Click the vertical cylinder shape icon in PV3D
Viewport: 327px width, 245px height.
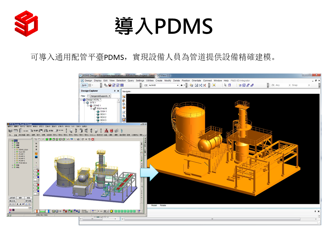[x=20, y=131]
